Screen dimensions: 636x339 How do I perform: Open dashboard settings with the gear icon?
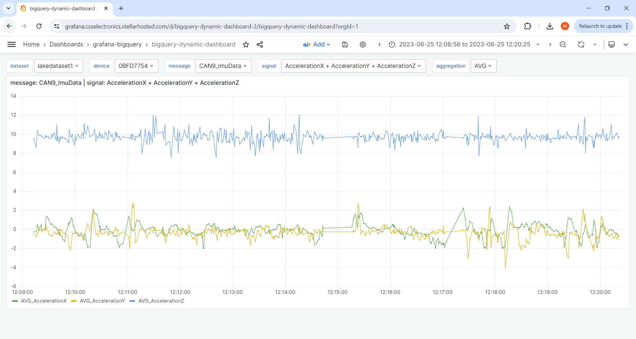[x=363, y=44]
